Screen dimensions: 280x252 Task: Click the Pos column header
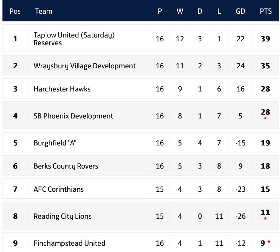tap(15, 11)
